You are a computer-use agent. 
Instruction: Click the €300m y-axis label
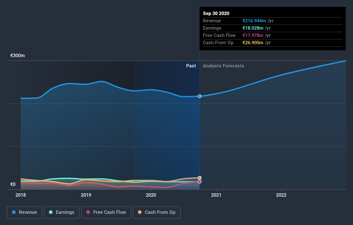point(18,55)
